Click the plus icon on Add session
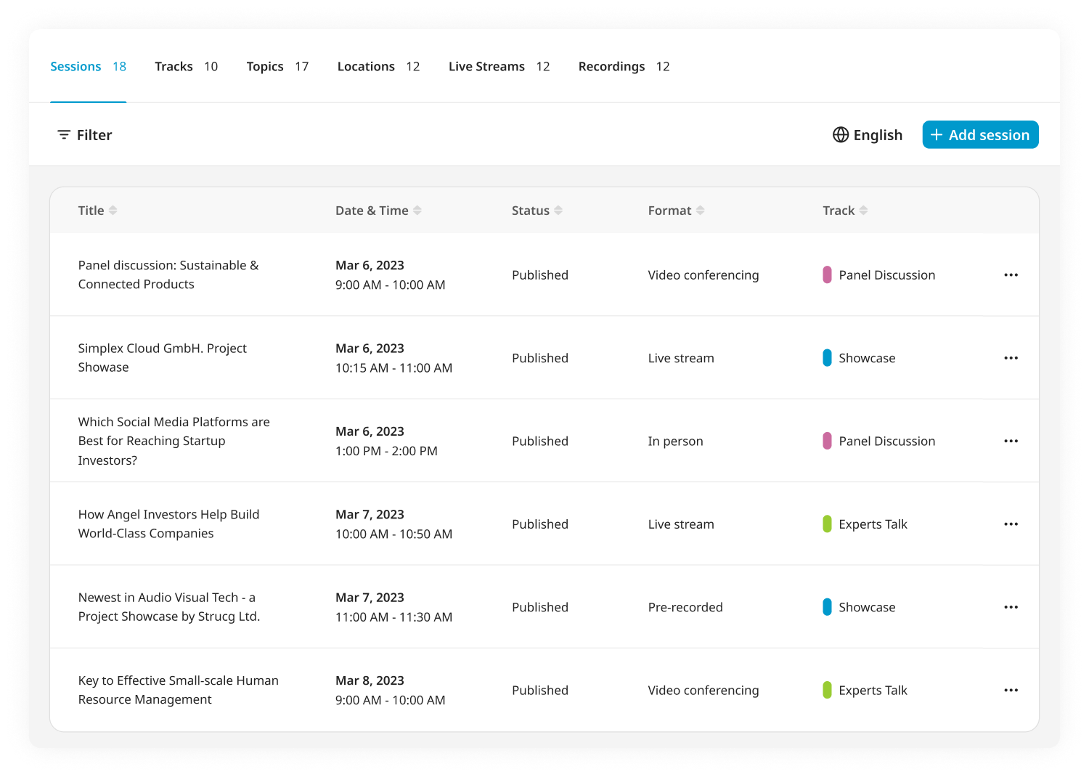 click(937, 135)
